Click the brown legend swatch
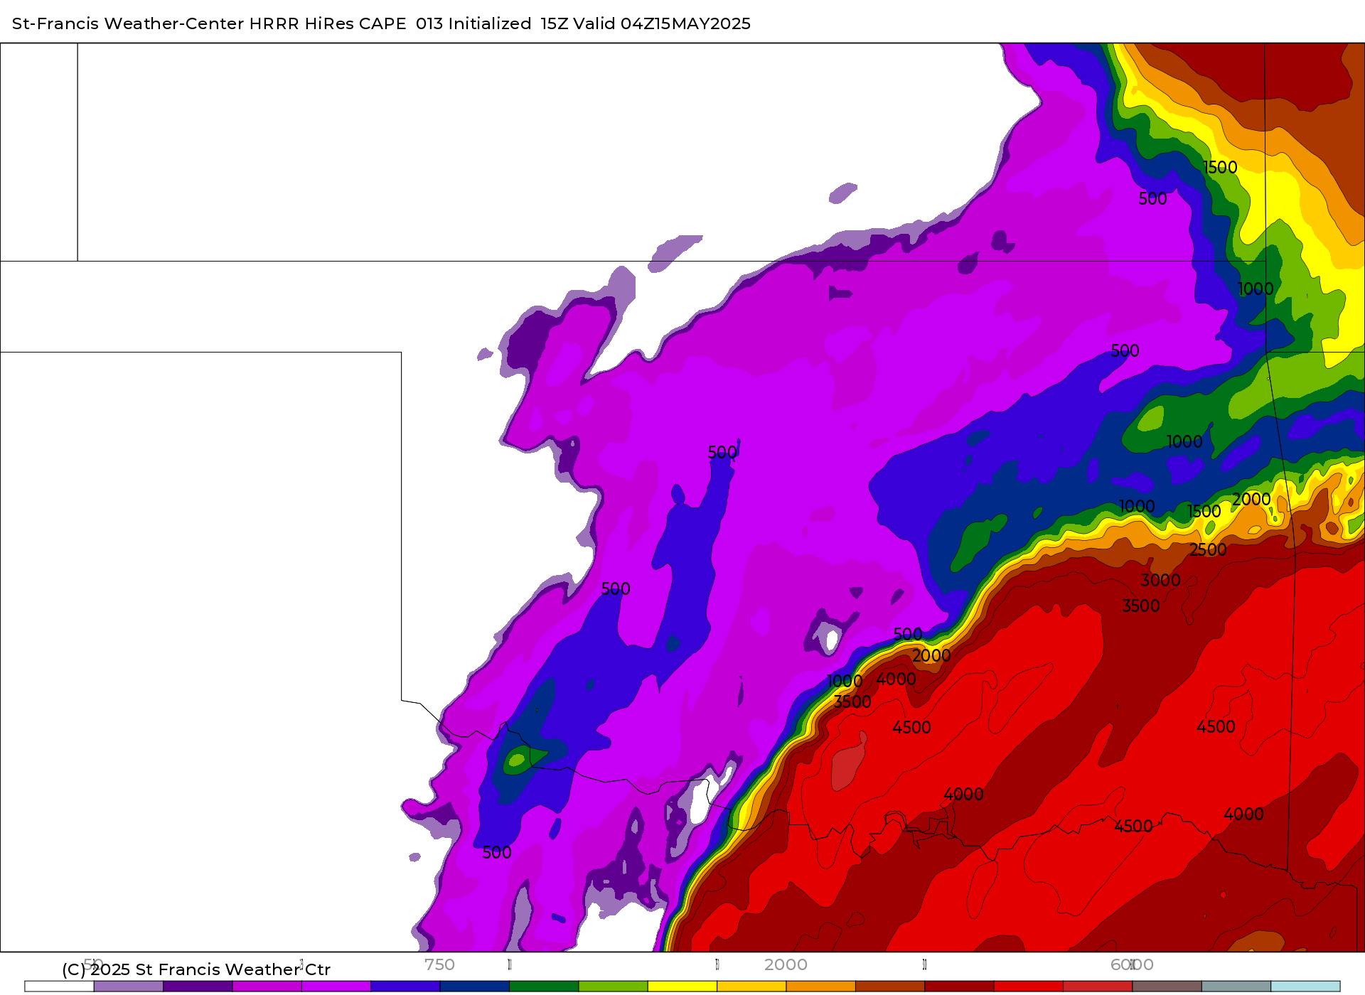Viewport: 1365px width, 995px height. pyautogui.click(x=890, y=986)
